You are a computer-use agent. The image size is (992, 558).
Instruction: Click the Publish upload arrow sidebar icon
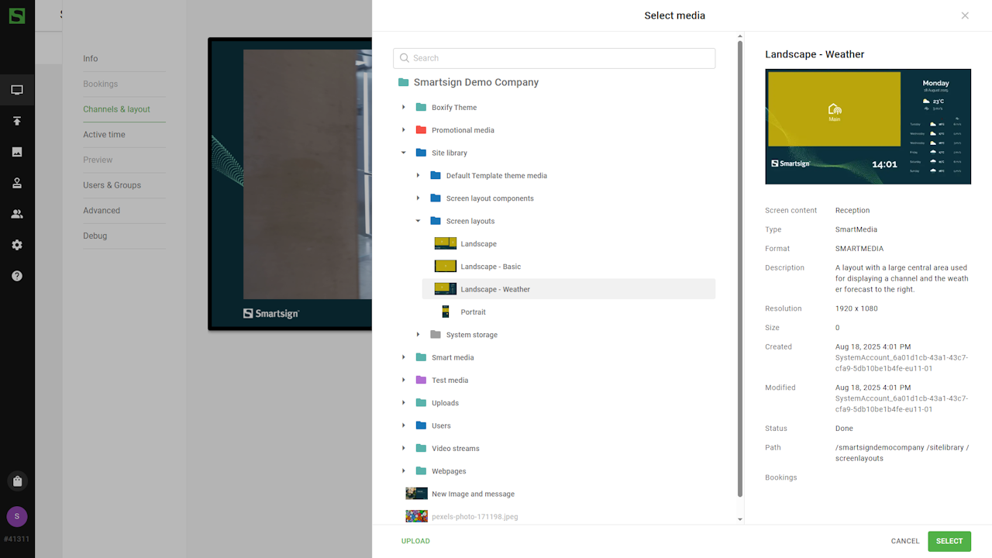17,121
